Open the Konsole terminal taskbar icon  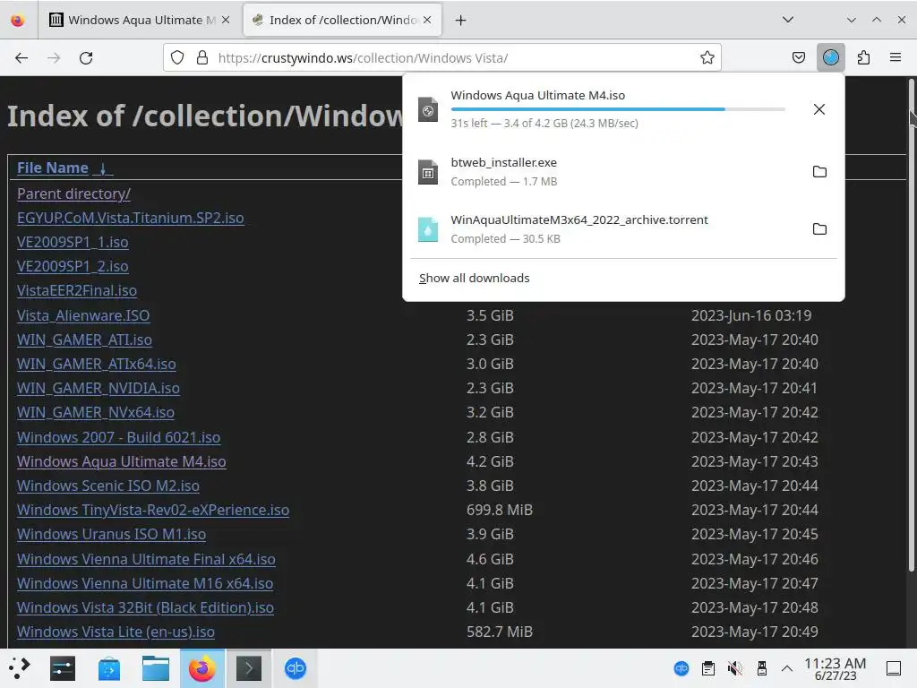[x=249, y=668]
